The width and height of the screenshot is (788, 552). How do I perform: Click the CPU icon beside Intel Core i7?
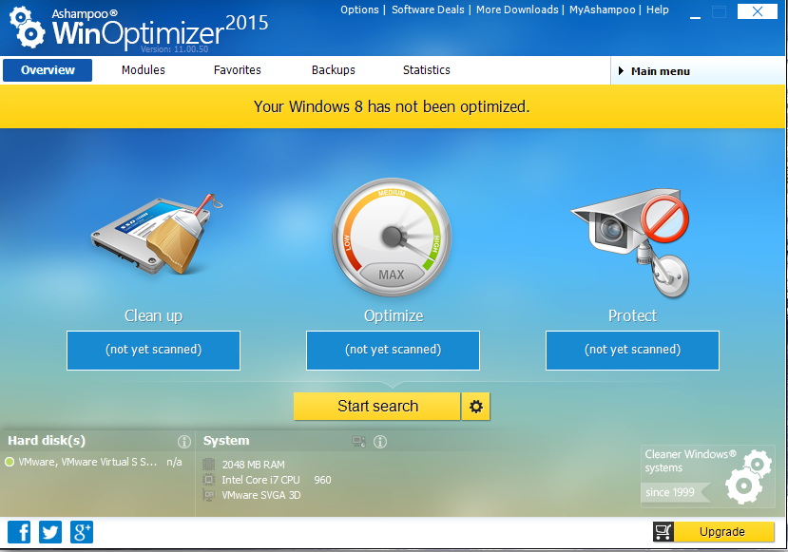[208, 480]
